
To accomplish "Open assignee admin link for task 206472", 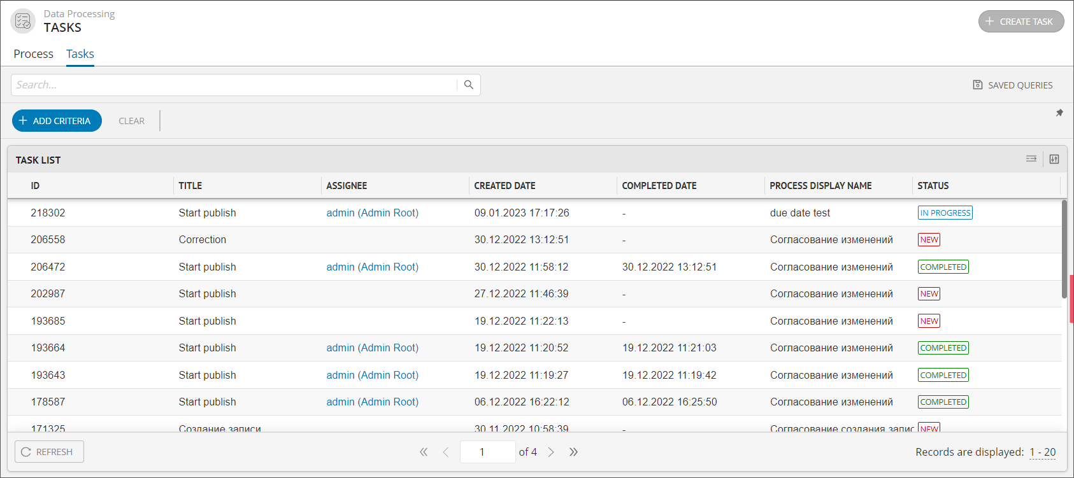I will [373, 267].
